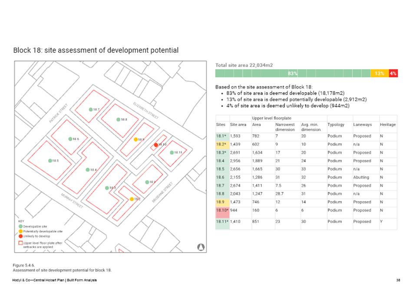Select the green dot labeled 18.5 on map
The height and width of the screenshot is (291, 413).
click(x=50, y=161)
